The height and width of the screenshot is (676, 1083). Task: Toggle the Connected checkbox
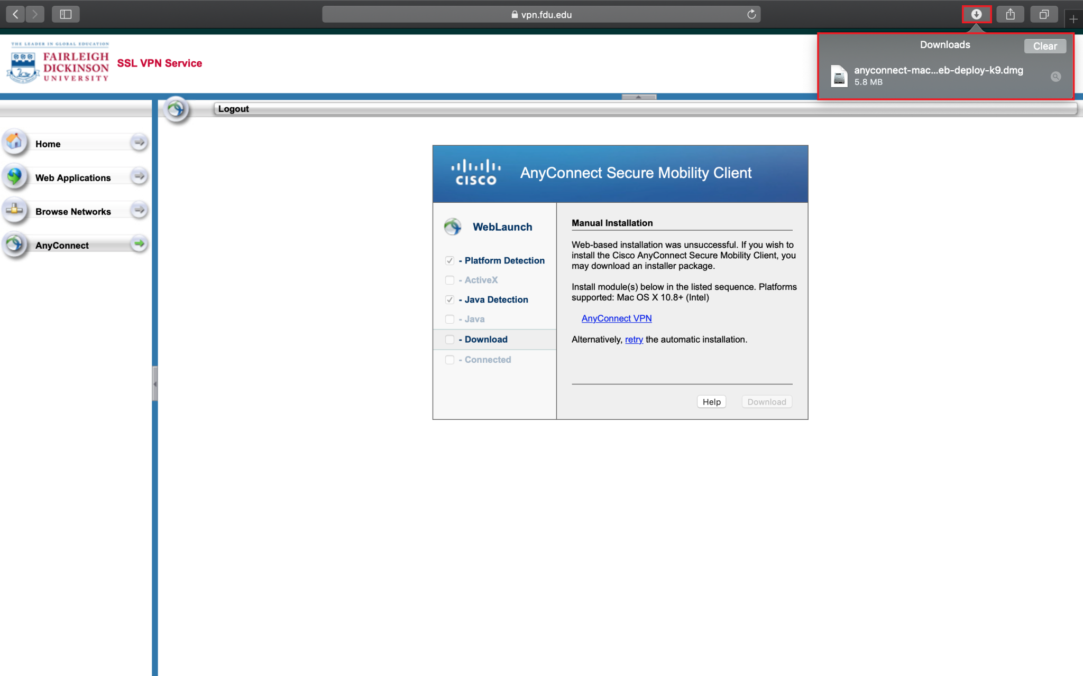point(449,360)
